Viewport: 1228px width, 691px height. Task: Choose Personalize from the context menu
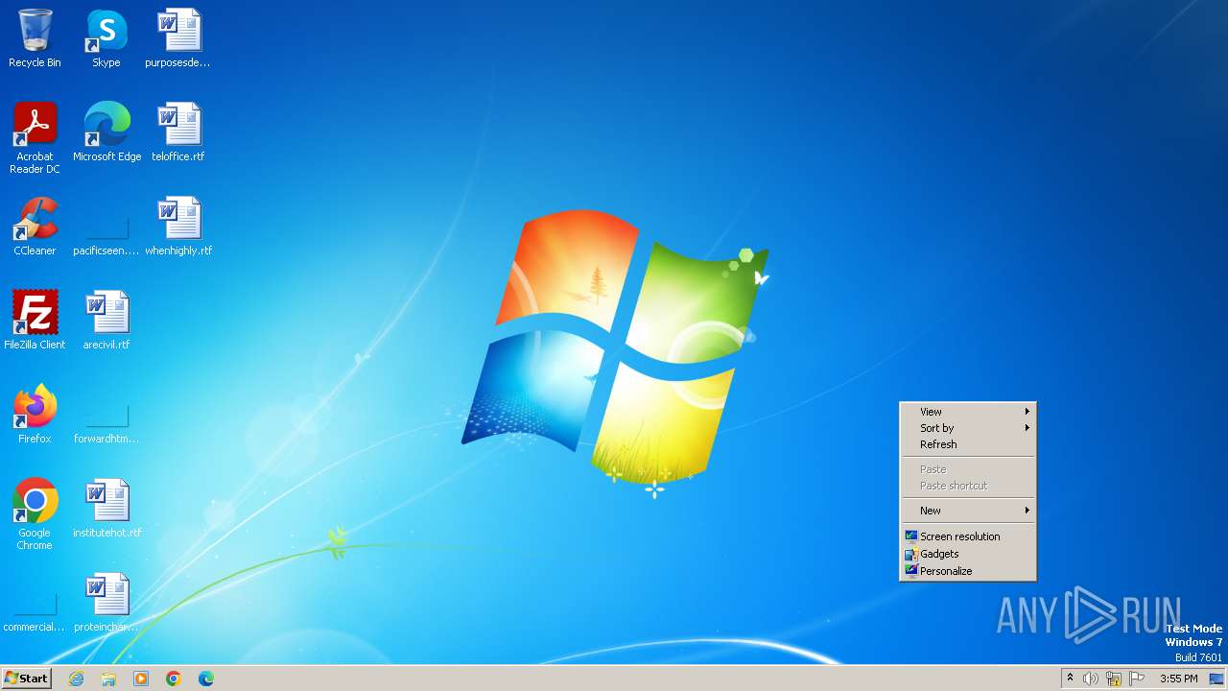pos(968,571)
